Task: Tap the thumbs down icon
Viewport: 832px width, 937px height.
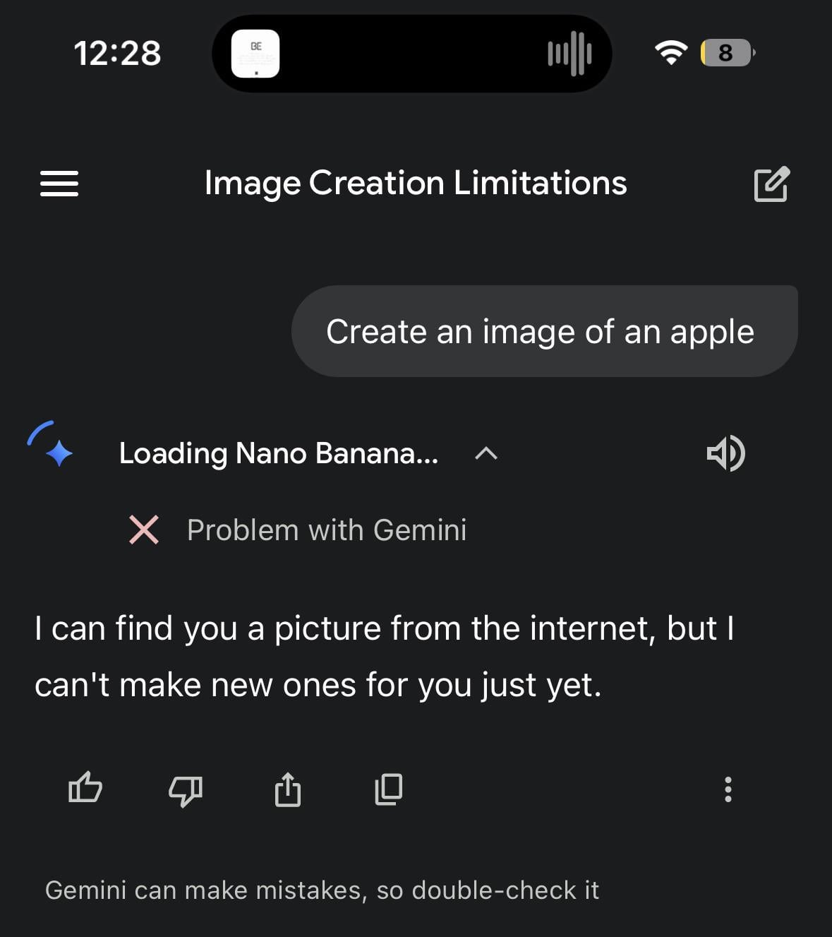Action: (186, 789)
